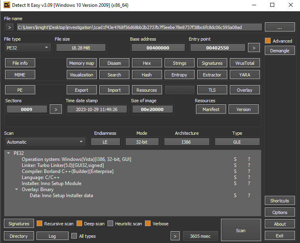Click the upper Signatures button near VirusTotal
The height and width of the screenshot is (243, 300).
(212, 63)
